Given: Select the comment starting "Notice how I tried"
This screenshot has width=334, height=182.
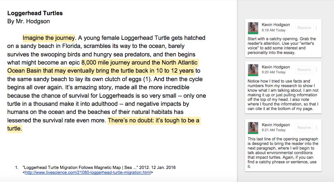Looking at the screenshot, I should (283, 95).
